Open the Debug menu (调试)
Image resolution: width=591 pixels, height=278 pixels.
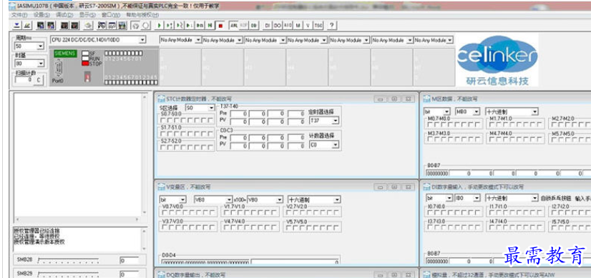pyautogui.click(x=64, y=15)
